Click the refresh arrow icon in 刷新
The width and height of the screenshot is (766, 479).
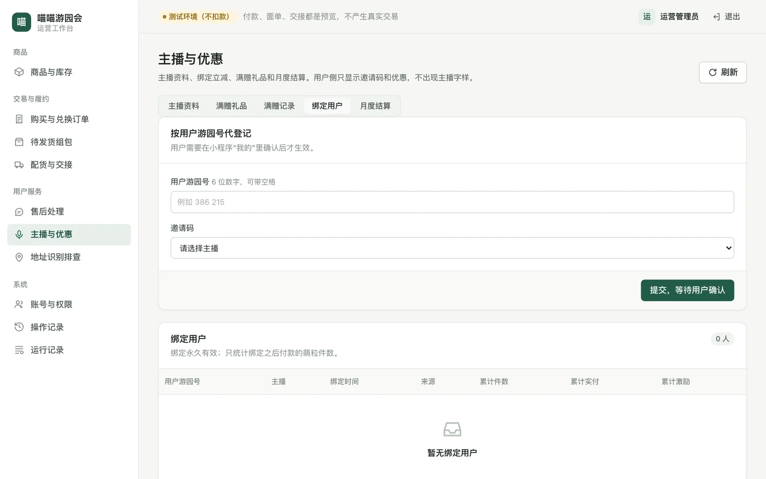712,72
